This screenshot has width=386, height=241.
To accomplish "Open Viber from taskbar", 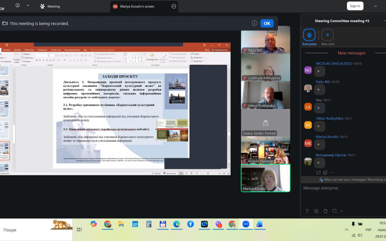I will pos(218,224).
